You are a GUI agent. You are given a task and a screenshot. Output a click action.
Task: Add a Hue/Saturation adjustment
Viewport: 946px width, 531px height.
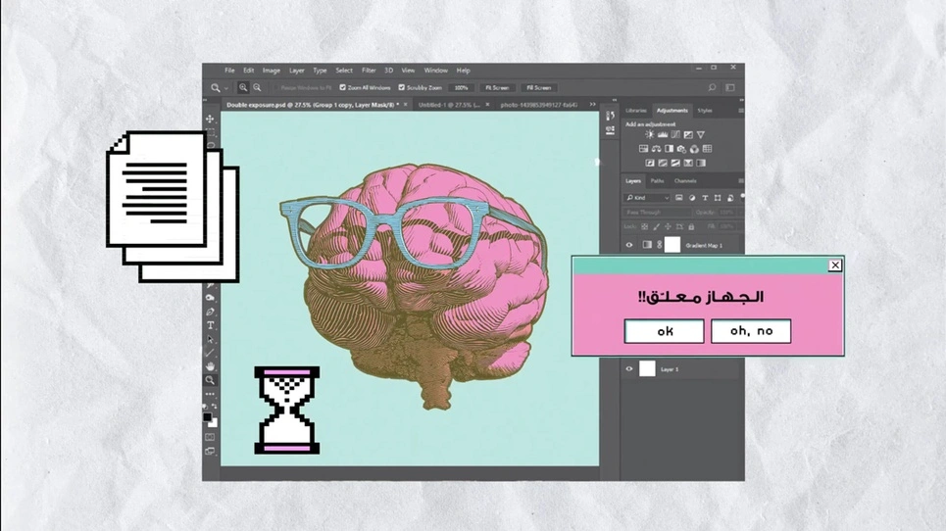[x=644, y=149]
